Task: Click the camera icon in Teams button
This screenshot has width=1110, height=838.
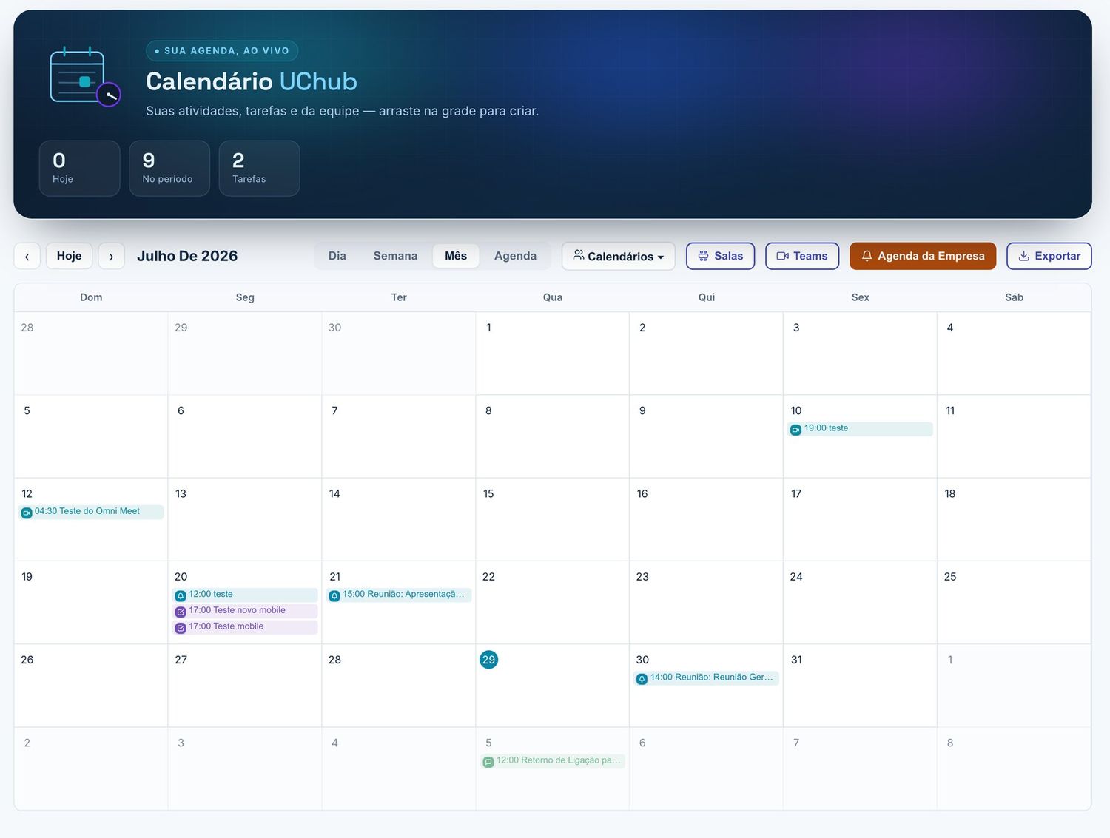Action: coord(782,256)
